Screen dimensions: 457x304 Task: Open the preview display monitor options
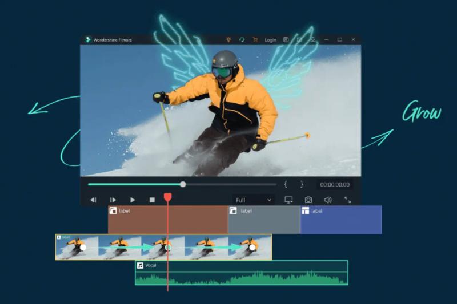288,200
